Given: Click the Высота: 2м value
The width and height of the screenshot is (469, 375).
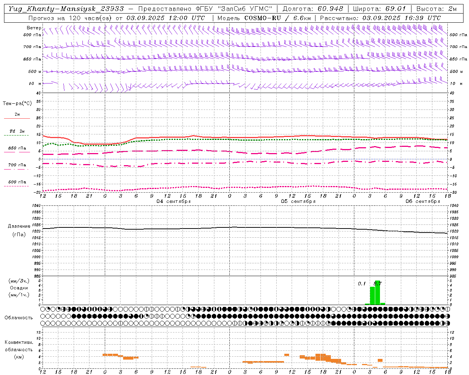Looking at the screenshot, I should tap(436, 8).
